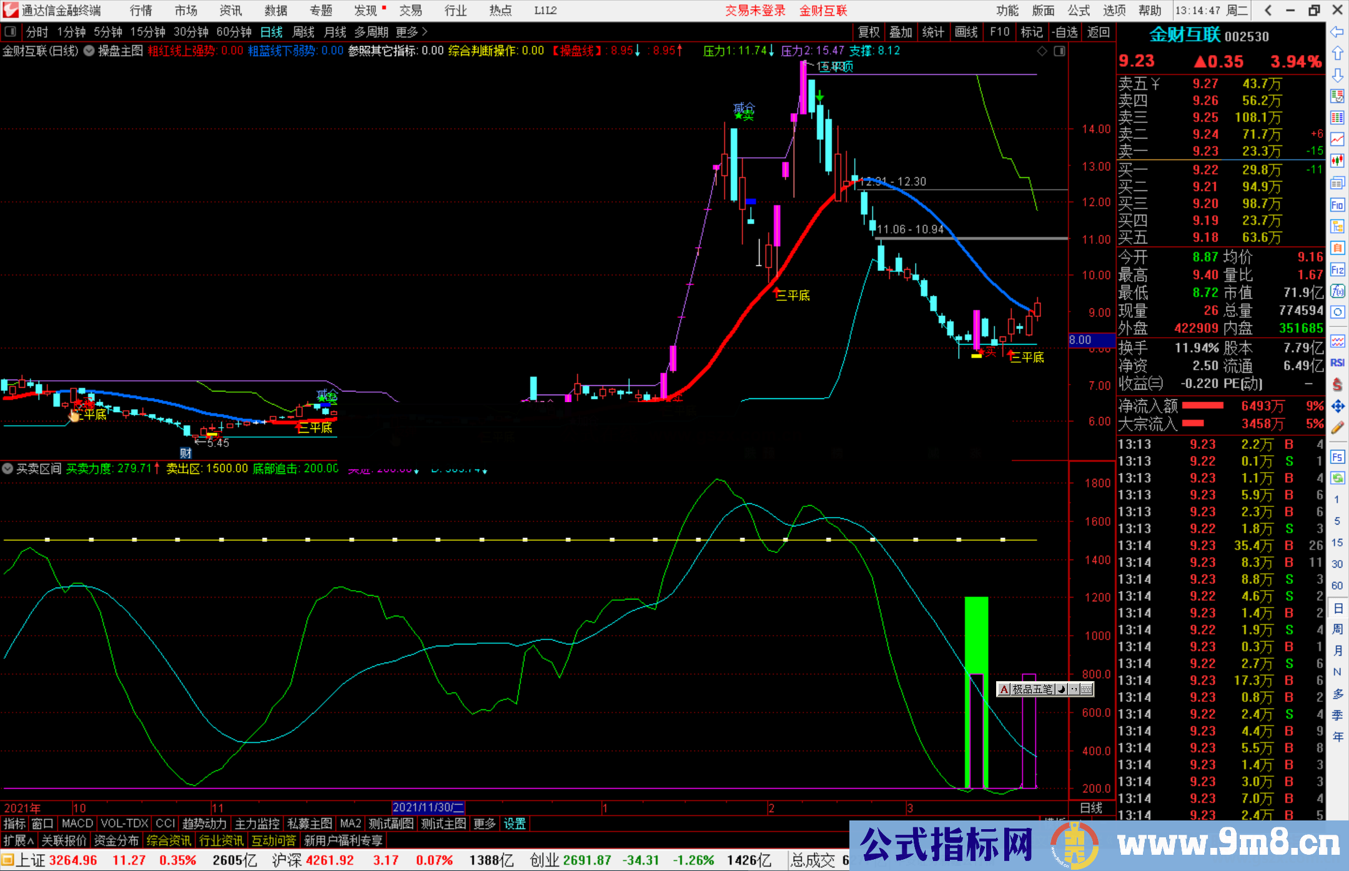Viewport: 1349px width, 871px height.
Task: Click the RSI indicator sidebar icon
Action: [x=1337, y=363]
